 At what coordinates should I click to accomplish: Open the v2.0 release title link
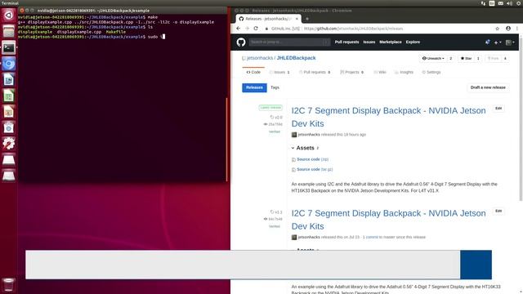coord(389,117)
